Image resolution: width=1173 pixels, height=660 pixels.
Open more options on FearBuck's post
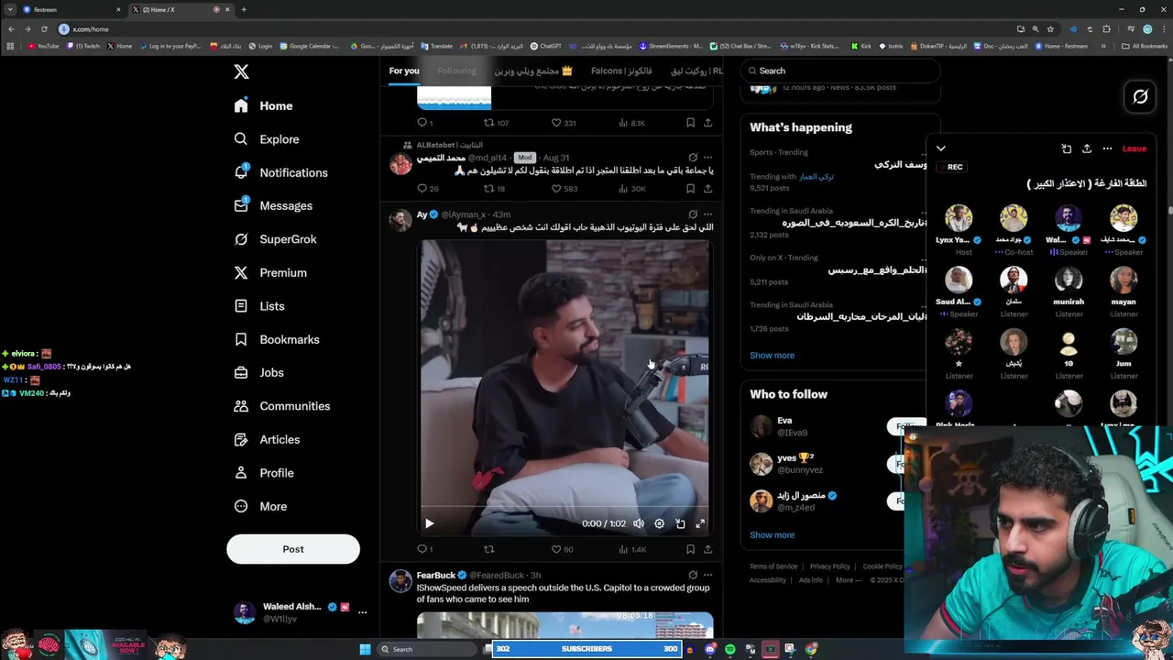pyautogui.click(x=707, y=575)
